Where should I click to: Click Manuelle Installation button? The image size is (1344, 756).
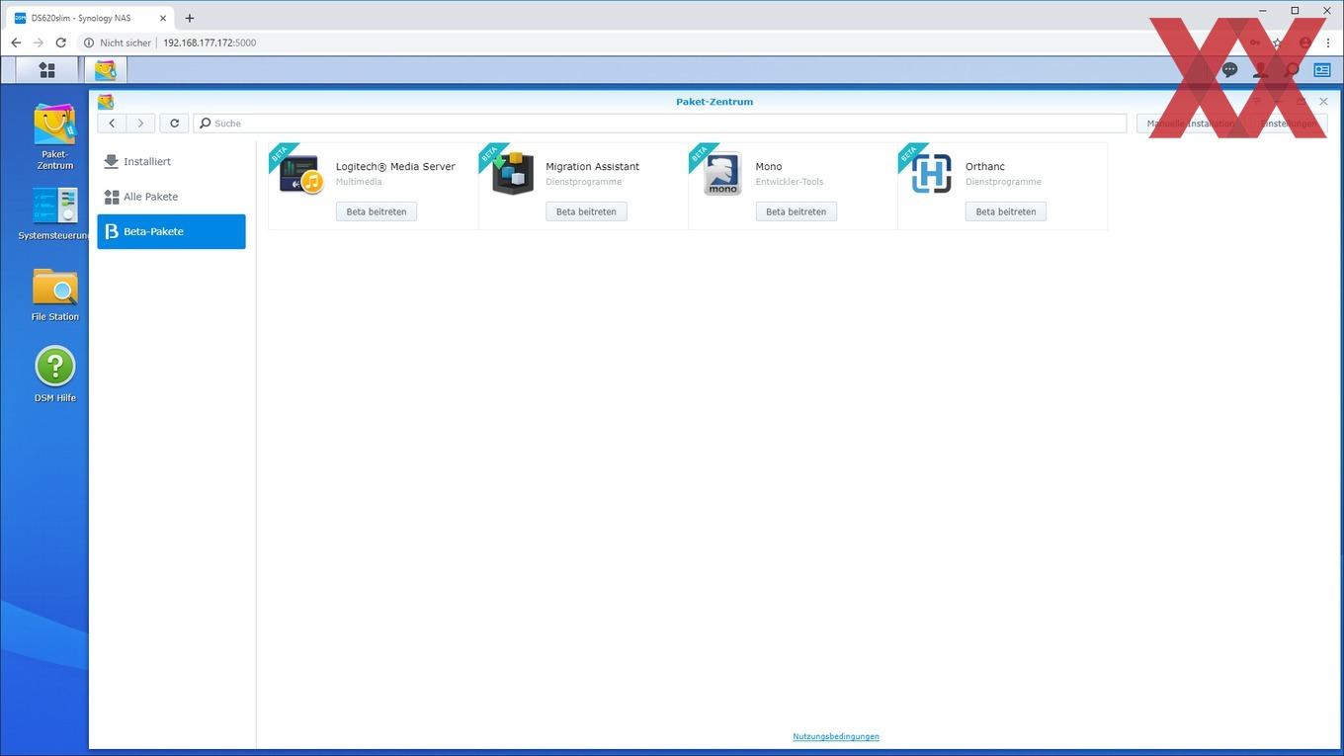tap(1191, 124)
